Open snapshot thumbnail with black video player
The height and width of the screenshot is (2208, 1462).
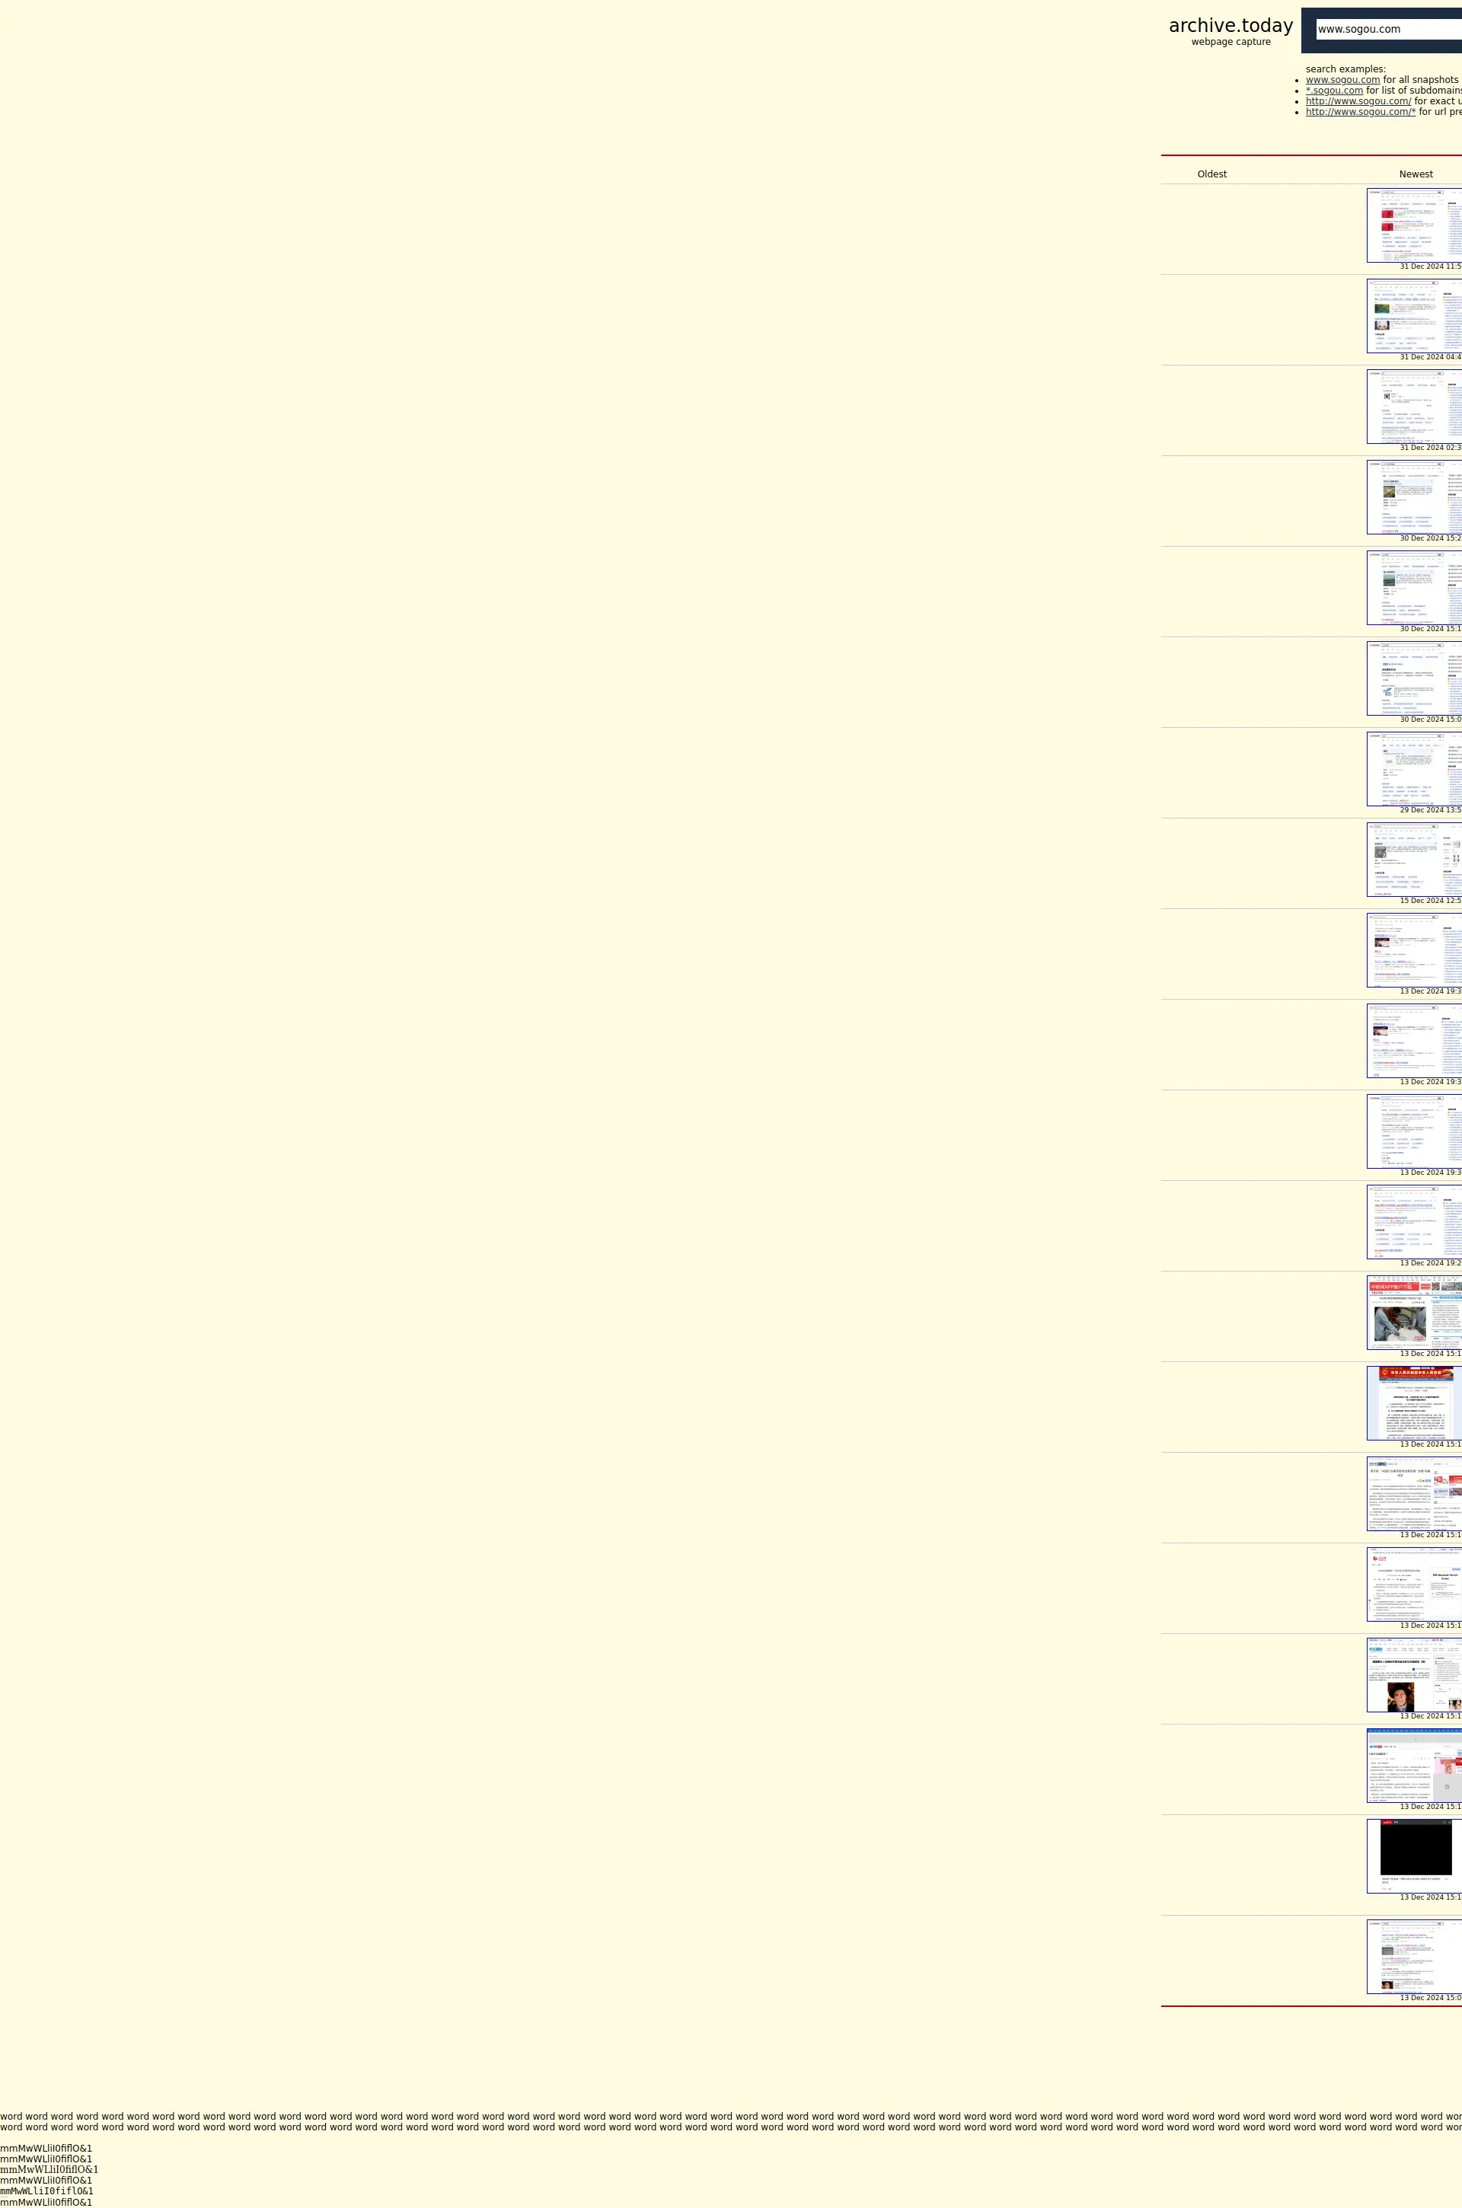[x=1413, y=1855]
